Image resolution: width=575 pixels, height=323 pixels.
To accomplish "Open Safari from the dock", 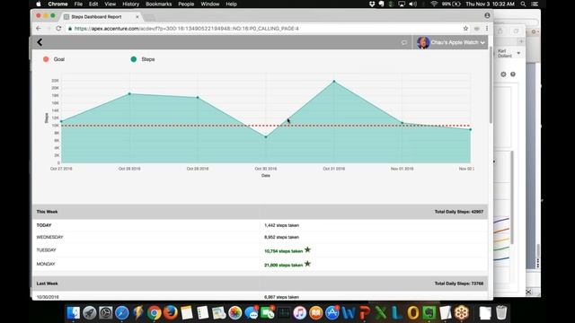I will tap(122, 313).
